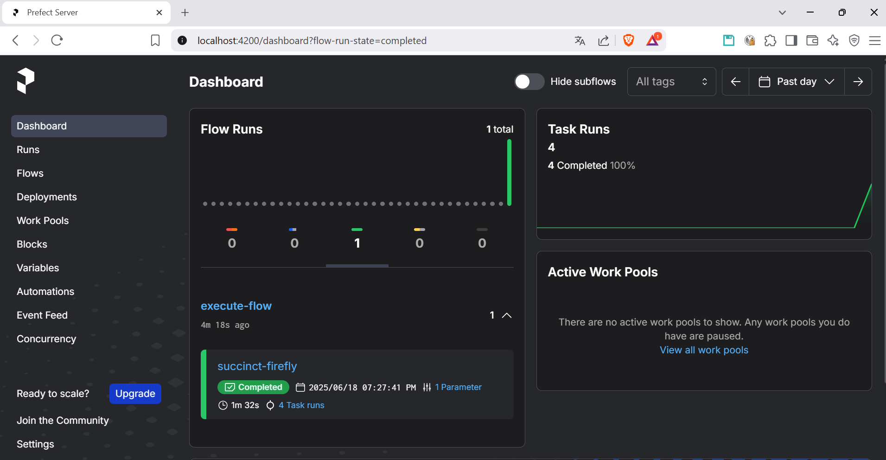Viewport: 886px width, 460px height.
Task: Click the Completed state badge
Action: [253, 387]
